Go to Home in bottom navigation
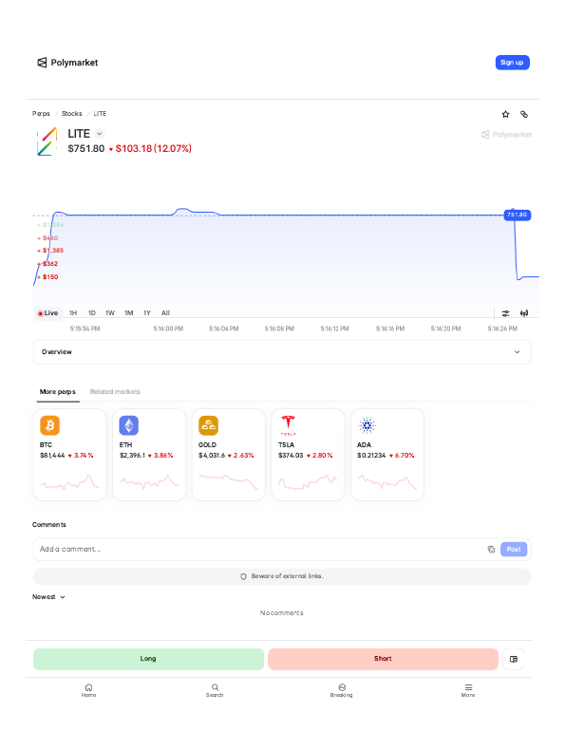The image size is (565, 731). tap(88, 690)
